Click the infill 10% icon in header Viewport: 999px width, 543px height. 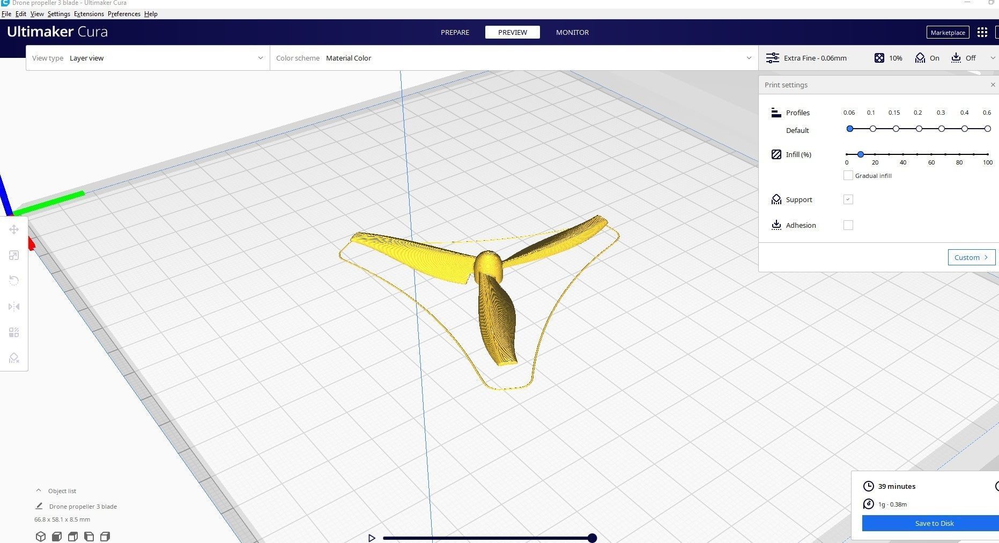[x=879, y=58]
